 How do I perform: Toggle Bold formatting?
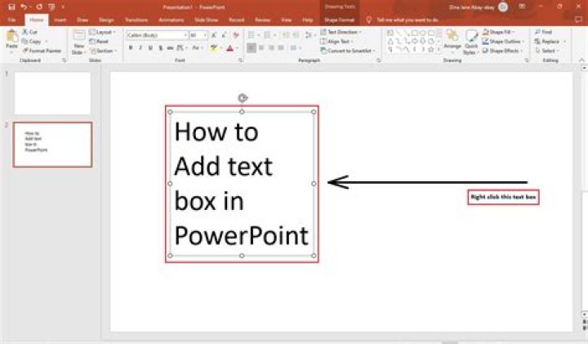tap(131, 48)
